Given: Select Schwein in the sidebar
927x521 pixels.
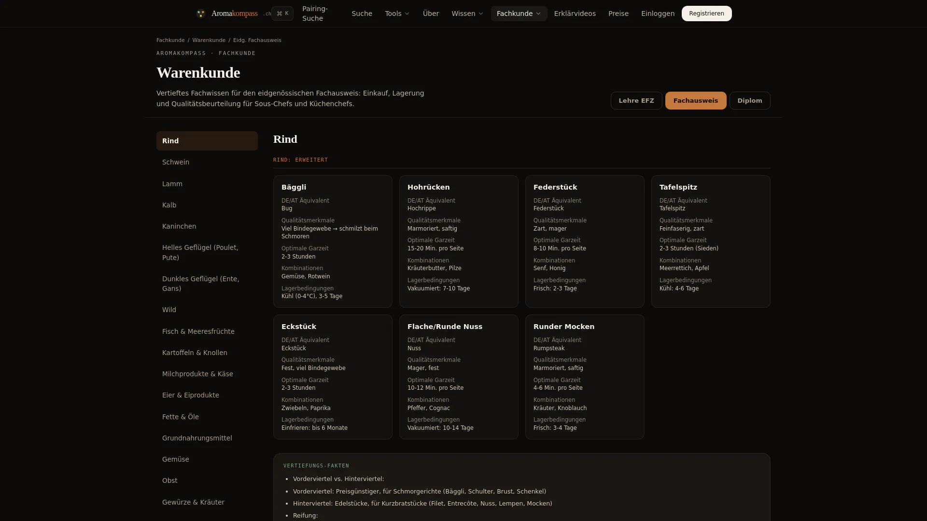Looking at the screenshot, I should coord(207,162).
